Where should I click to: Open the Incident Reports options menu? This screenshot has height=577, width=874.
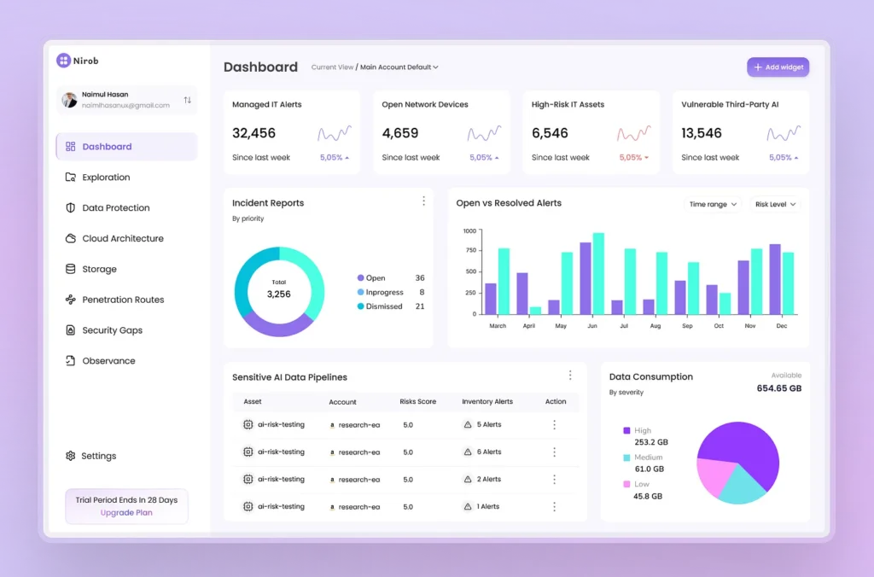click(423, 201)
